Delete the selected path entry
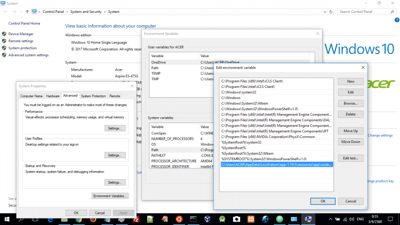 tap(351, 114)
